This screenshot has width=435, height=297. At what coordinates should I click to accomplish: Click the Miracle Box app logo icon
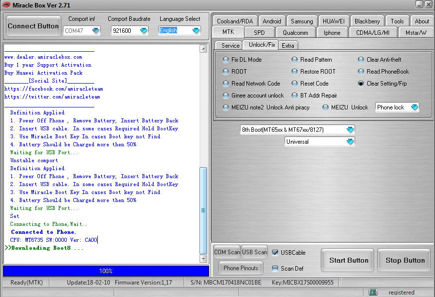coord(6,4)
